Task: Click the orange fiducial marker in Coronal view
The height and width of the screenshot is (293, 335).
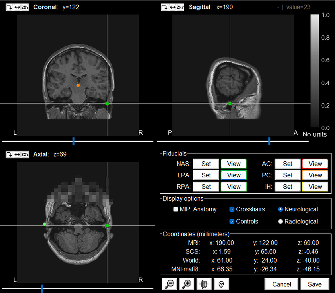Action: coord(78,85)
